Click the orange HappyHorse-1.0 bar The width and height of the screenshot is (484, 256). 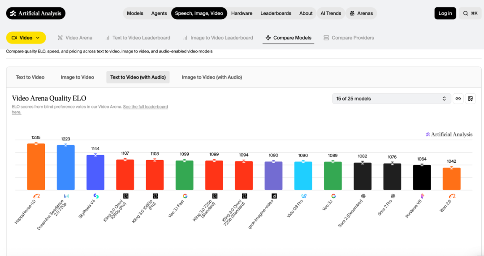click(x=36, y=166)
